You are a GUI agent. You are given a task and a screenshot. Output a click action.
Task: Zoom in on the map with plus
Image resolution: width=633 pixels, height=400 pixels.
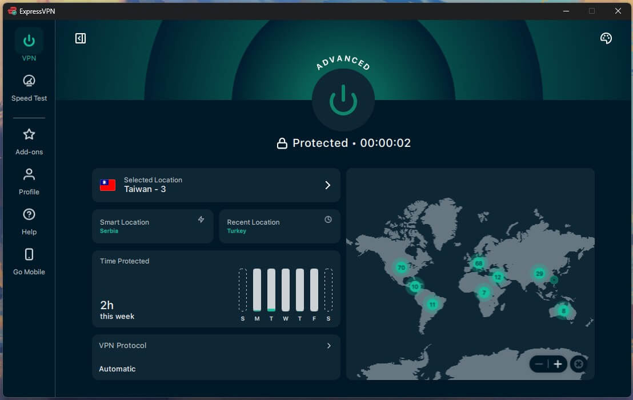558,364
